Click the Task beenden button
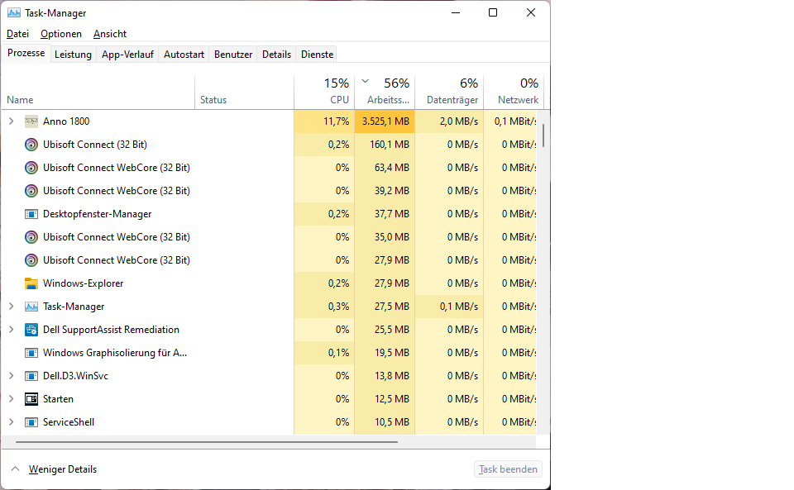This screenshot has width=794, height=490. [x=508, y=469]
